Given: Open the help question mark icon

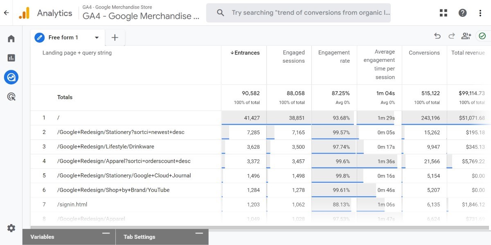Looking at the screenshot, I should 462,13.
